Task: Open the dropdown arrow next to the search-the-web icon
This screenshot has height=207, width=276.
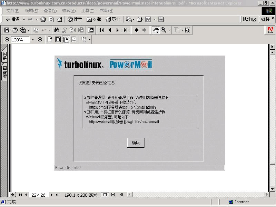Action: pos(28,30)
